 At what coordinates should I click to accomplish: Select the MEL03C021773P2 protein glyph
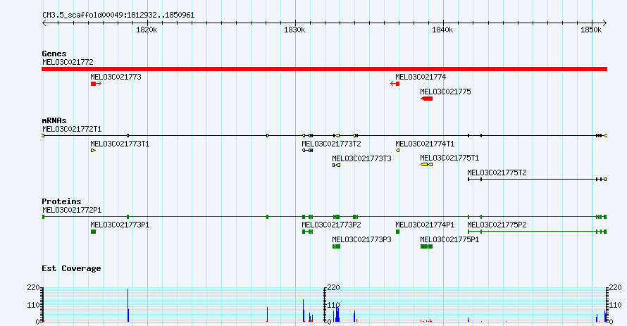point(307,232)
